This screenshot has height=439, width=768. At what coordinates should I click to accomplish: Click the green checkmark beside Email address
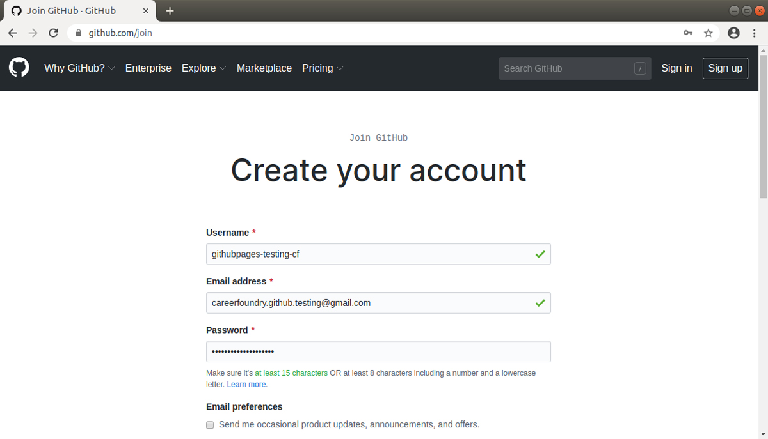541,303
